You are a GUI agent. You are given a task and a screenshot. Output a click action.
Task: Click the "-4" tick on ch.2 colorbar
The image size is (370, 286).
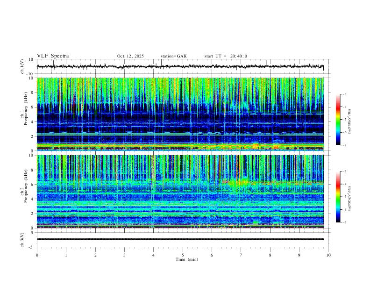pyautogui.click(x=345, y=184)
